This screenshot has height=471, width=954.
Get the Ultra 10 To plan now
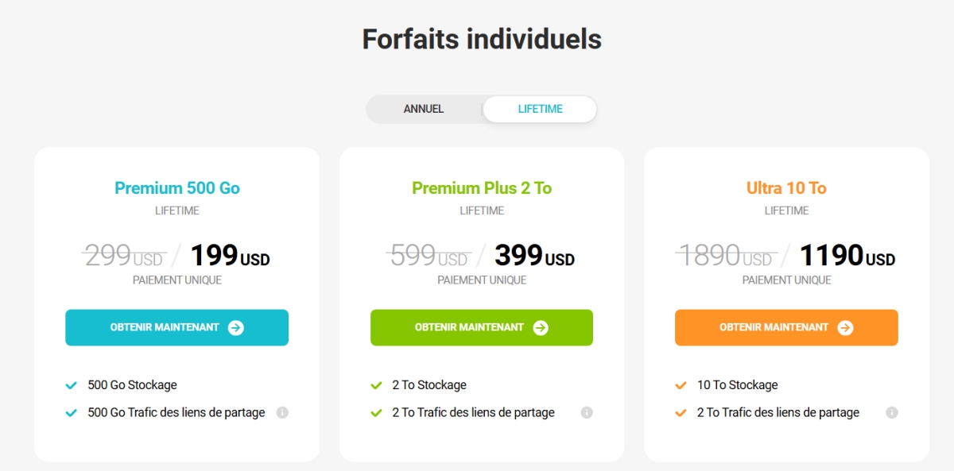[786, 327]
